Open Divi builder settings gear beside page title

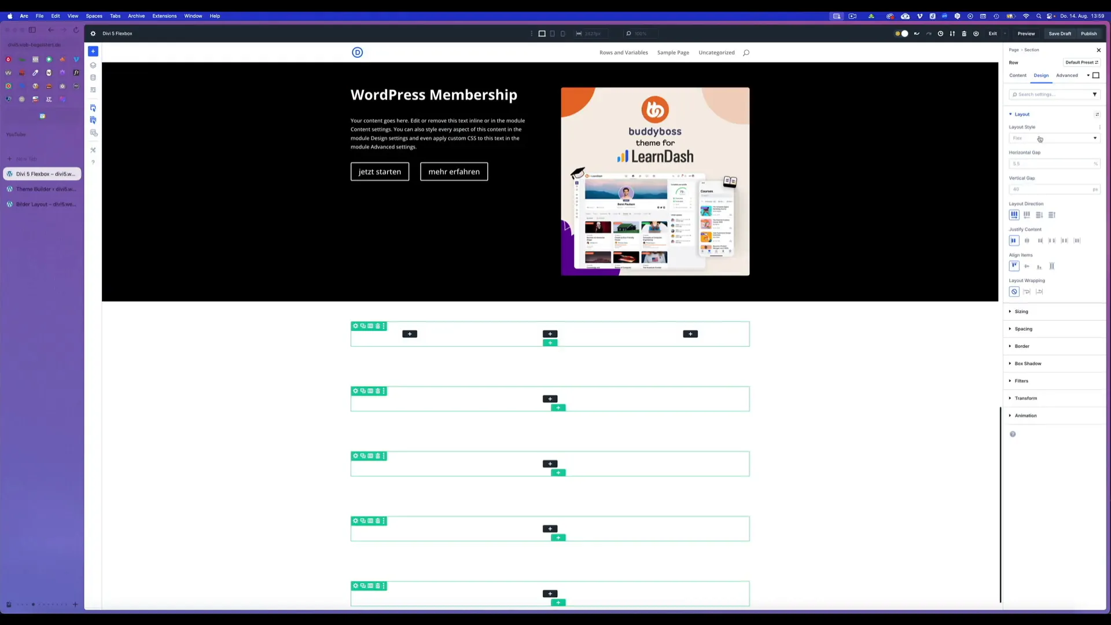coord(93,34)
